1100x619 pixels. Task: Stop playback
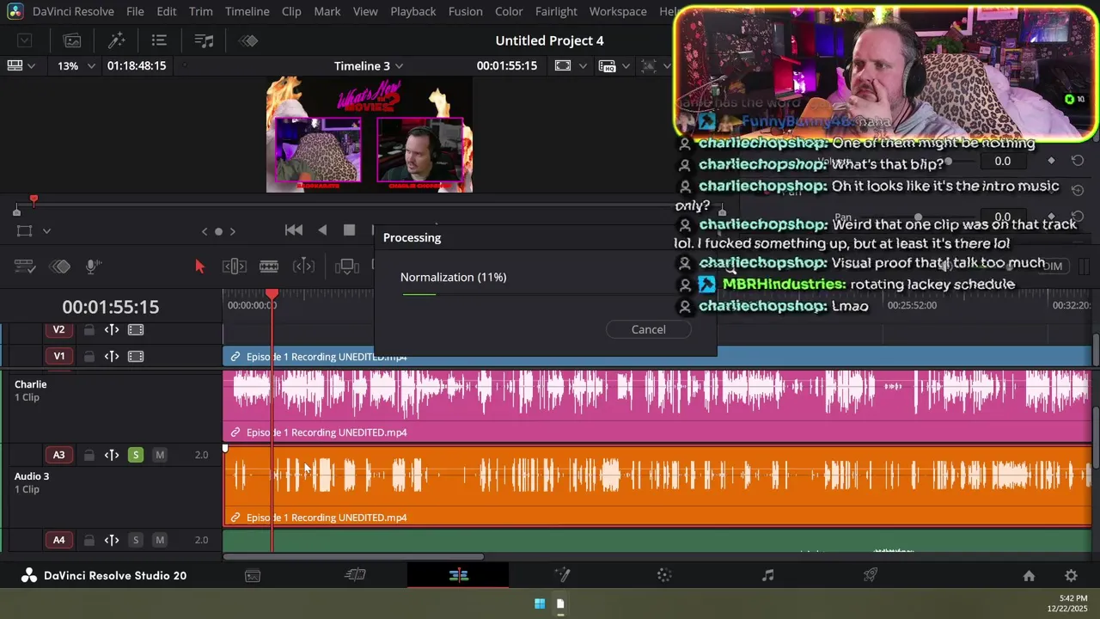349,230
